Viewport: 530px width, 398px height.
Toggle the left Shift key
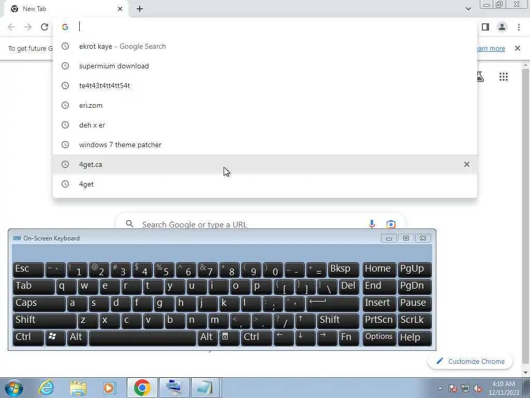tap(45, 321)
